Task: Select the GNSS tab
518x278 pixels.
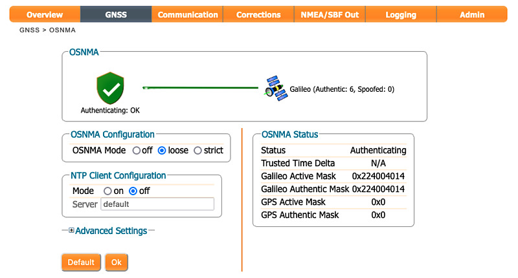Action: click(x=116, y=14)
